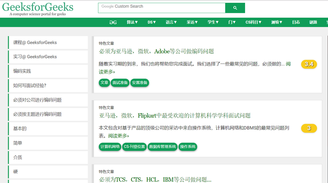Click the yellow 3.4 rating badge
328x183 pixels.
tap(309, 64)
